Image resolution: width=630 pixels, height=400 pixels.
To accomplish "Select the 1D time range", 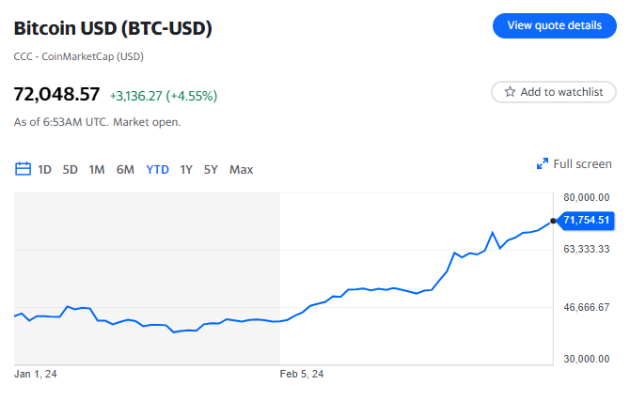I will (x=44, y=170).
